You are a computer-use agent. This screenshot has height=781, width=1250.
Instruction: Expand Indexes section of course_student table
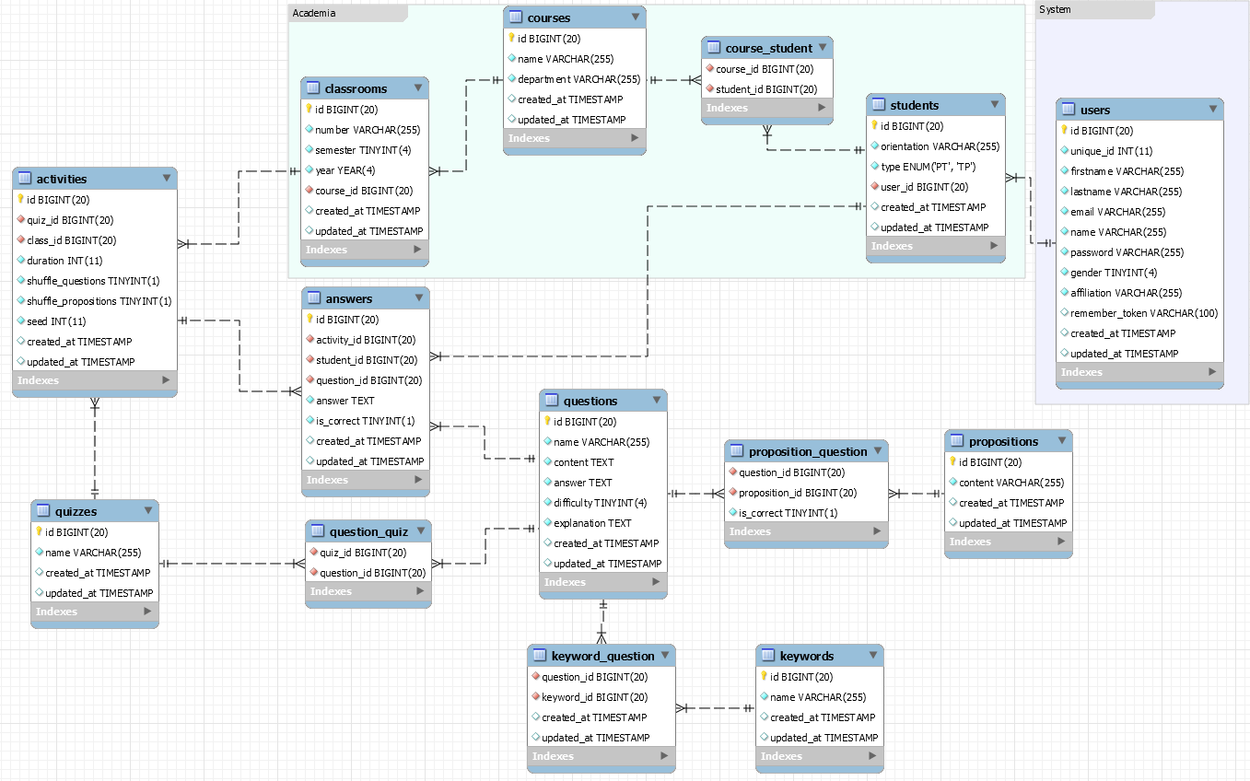[823, 108]
